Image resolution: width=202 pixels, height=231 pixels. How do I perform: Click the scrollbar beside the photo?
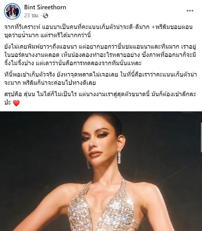(x=201, y=137)
